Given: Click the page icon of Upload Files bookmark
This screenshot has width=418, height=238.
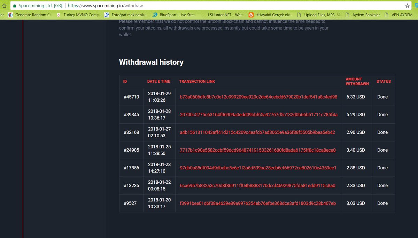Looking at the screenshot, I should (299, 15).
